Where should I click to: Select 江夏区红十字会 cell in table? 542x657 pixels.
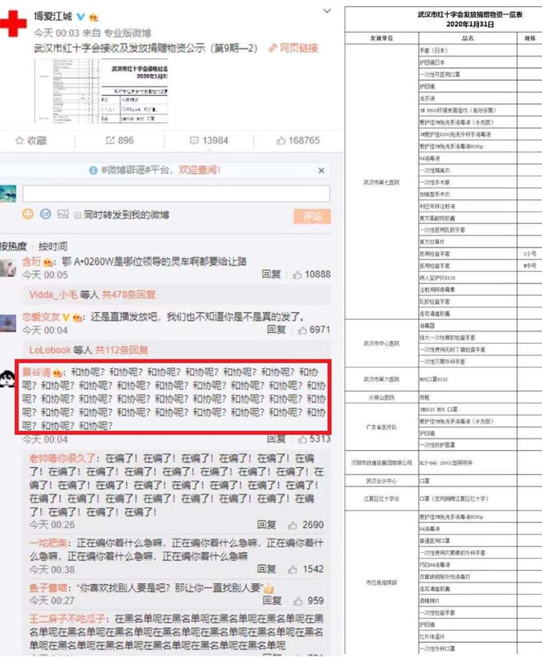382,499
